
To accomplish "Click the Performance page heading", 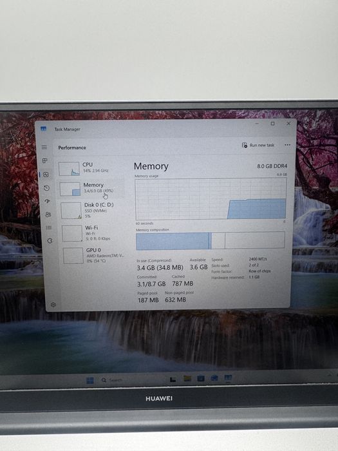I will pos(72,148).
